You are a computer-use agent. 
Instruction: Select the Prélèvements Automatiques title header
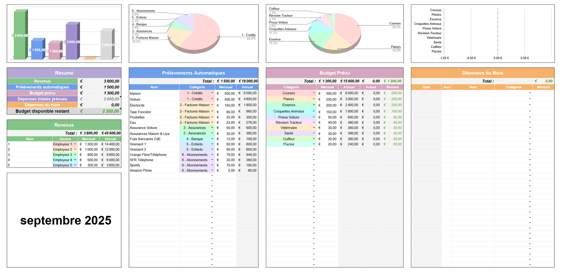(194, 73)
